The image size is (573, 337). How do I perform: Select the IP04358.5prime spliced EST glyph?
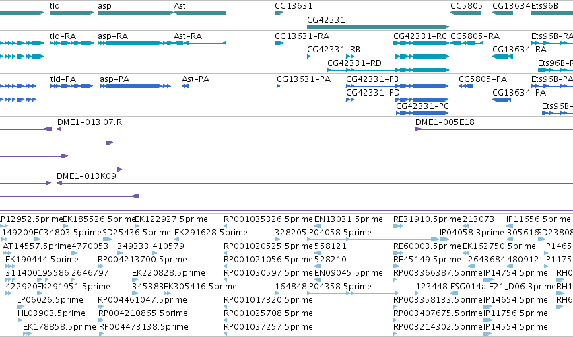point(353,293)
